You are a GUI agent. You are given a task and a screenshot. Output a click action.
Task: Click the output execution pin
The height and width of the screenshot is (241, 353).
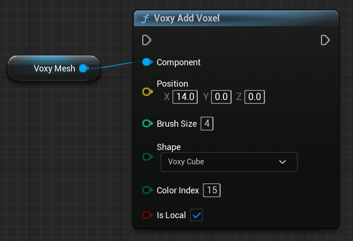(x=325, y=40)
